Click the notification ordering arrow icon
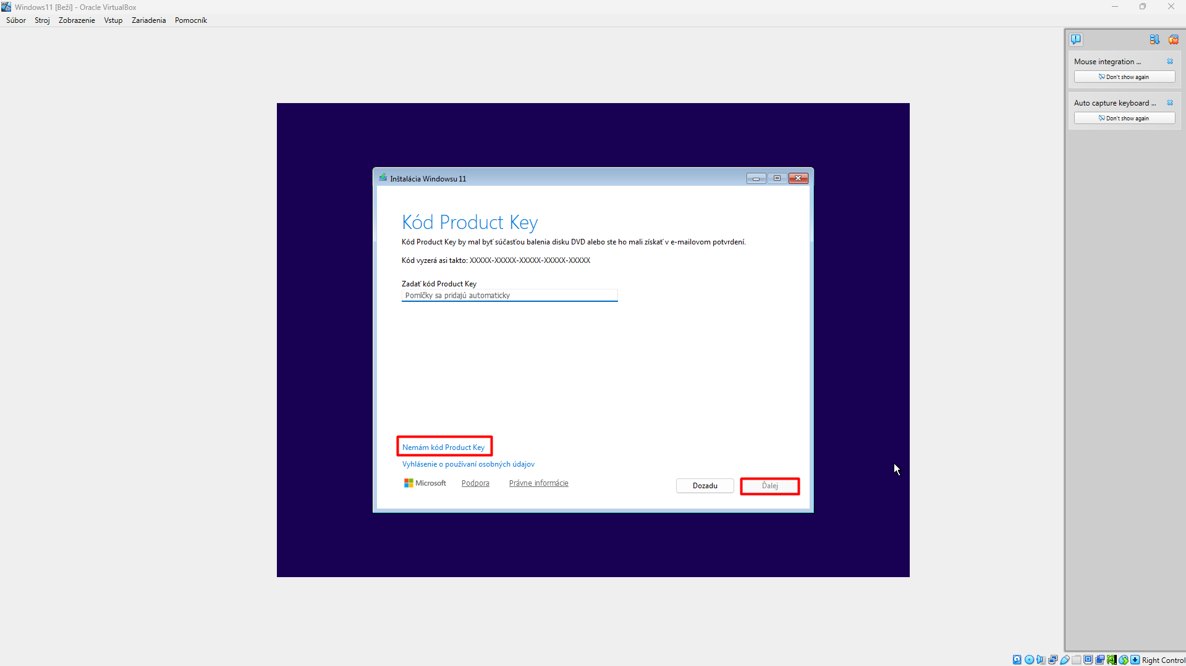Image resolution: width=1186 pixels, height=666 pixels. coord(1154,40)
